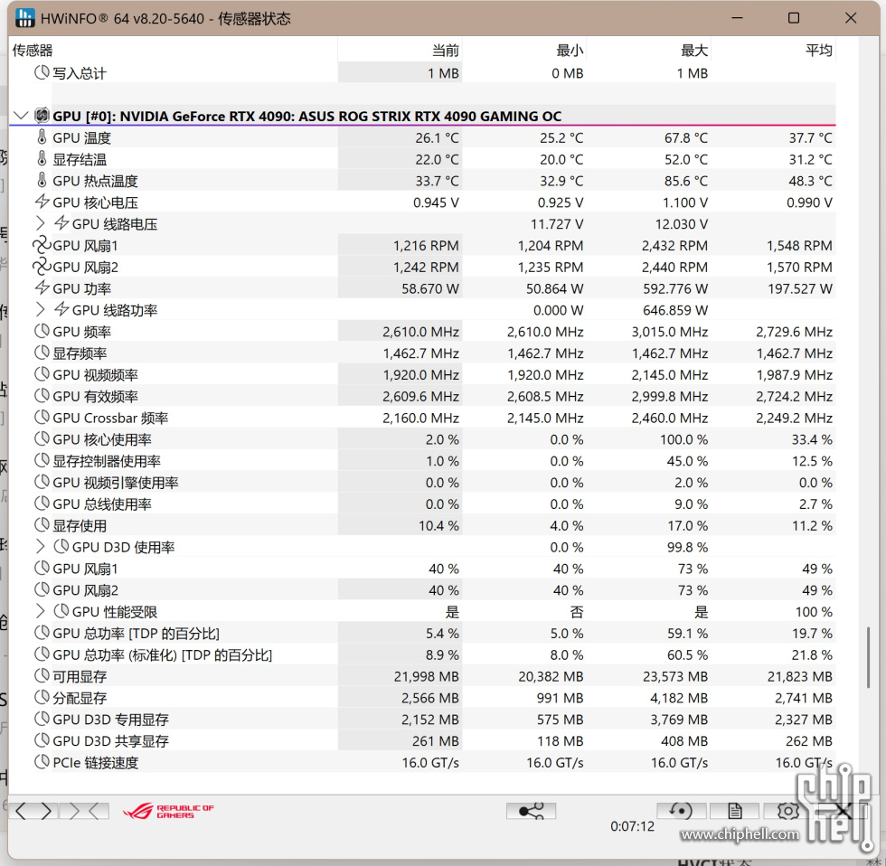Click the 85.6 °C maximum hot spot value
886x866 pixels.
click(686, 181)
